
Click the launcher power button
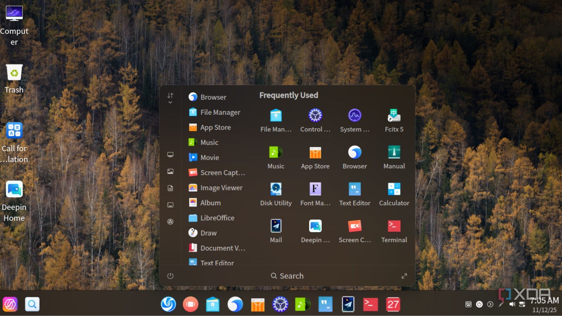coord(170,276)
